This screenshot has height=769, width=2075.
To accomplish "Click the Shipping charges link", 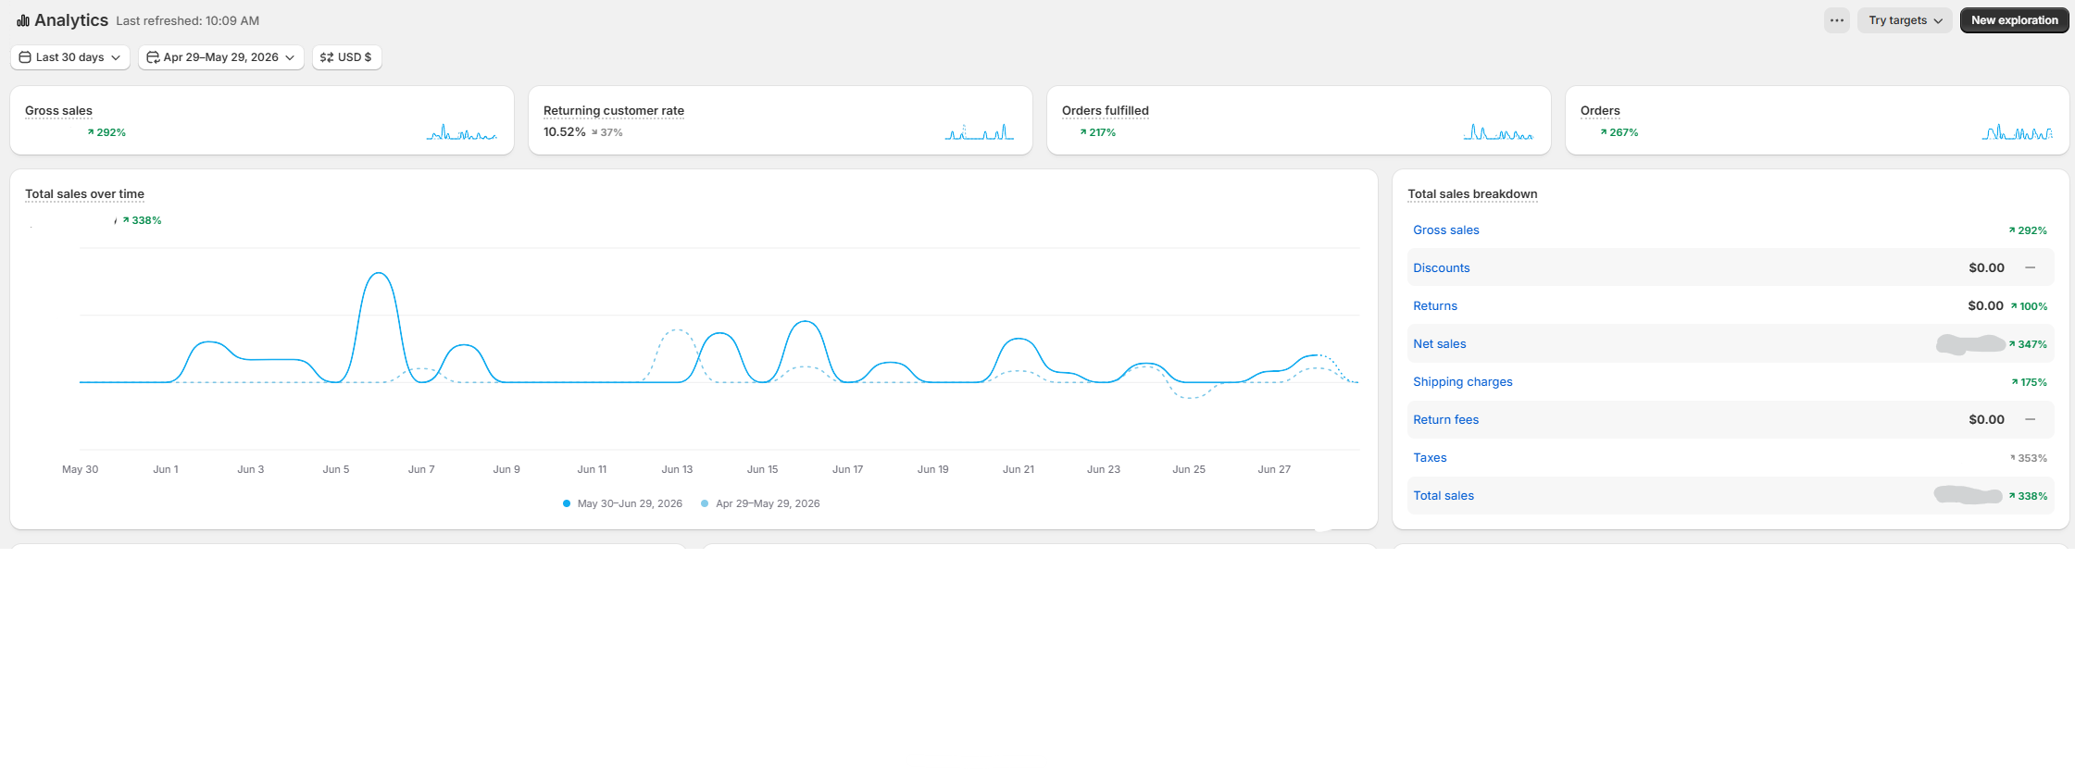I will 1463,382.
